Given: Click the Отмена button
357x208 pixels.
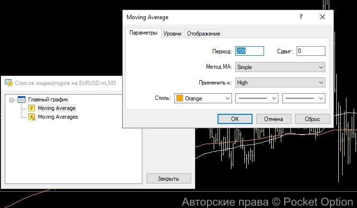Looking at the screenshot, I should pyautogui.click(x=274, y=119).
